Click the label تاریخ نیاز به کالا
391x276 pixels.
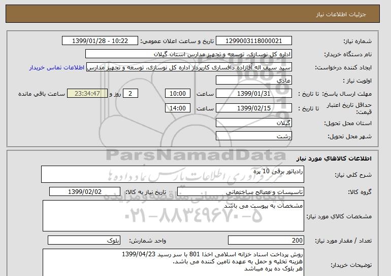coord(146,192)
